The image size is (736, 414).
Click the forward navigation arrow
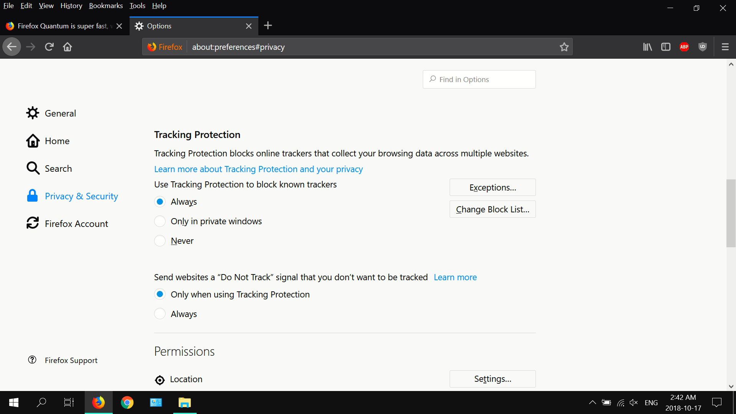31,47
